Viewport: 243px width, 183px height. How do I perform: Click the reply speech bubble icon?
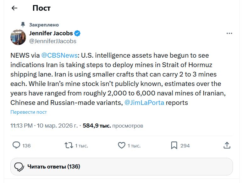click(x=16, y=145)
